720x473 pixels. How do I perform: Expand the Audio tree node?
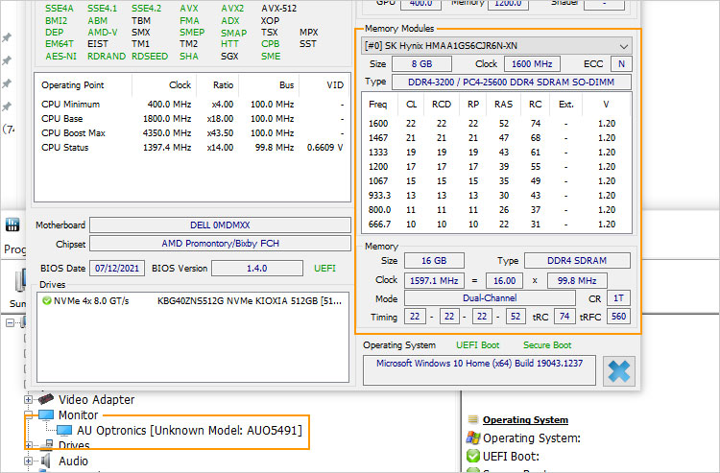click(x=29, y=461)
